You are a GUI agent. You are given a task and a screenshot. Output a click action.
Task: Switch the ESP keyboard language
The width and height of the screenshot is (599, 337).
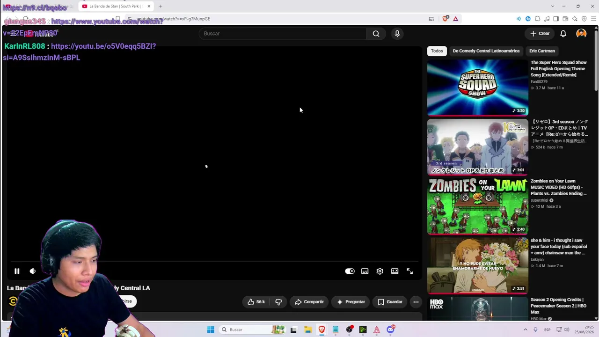pos(547,330)
